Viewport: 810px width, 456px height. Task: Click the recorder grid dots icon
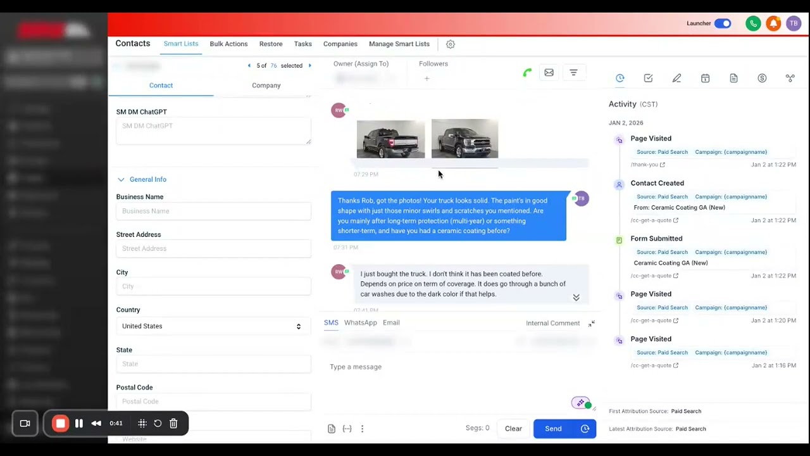[142, 423]
